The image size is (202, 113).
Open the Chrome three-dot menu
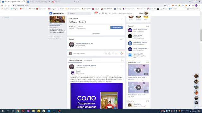200,6
